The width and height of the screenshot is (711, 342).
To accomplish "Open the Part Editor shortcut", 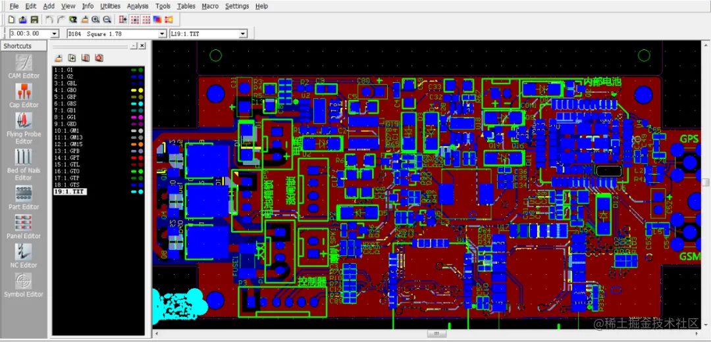I will pos(24,197).
